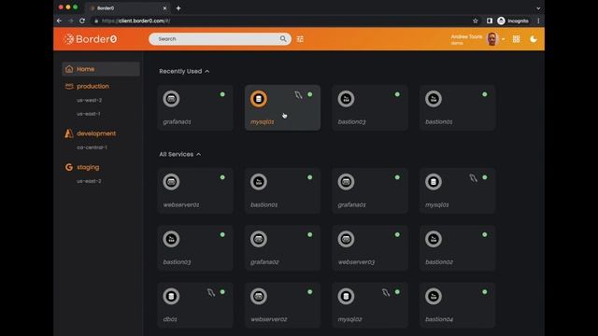The height and width of the screenshot is (336, 598).
Task: Click bastion03 SSH icon in Recently Used
Action: [x=346, y=99]
